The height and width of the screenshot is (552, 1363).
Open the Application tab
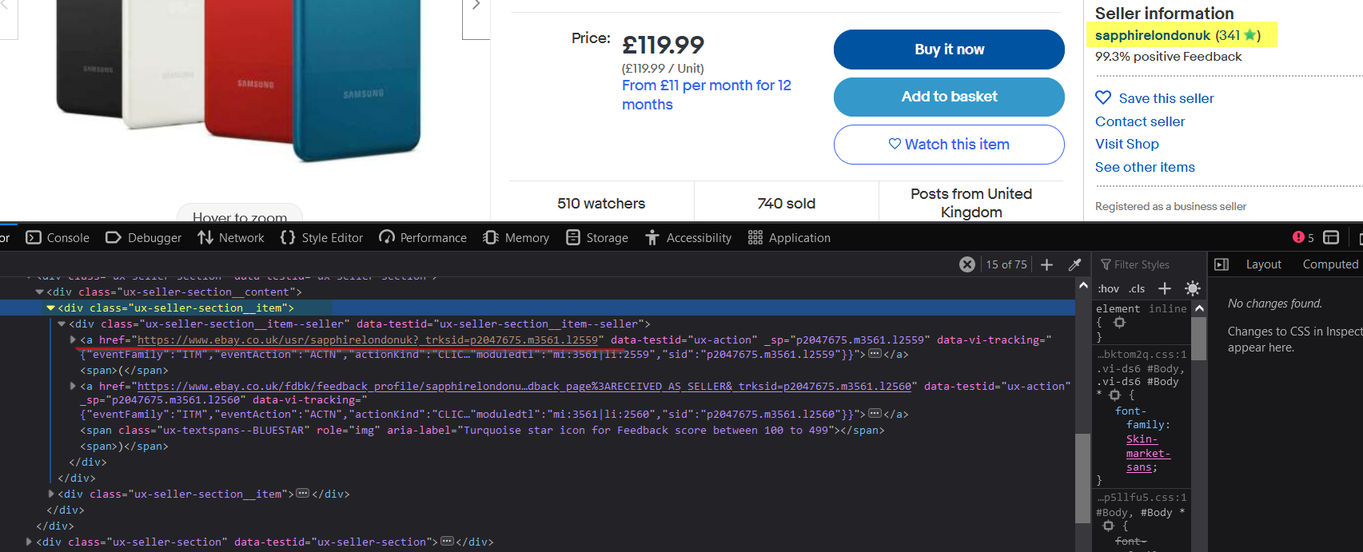click(789, 238)
